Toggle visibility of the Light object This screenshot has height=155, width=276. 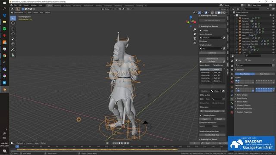coord(273,53)
